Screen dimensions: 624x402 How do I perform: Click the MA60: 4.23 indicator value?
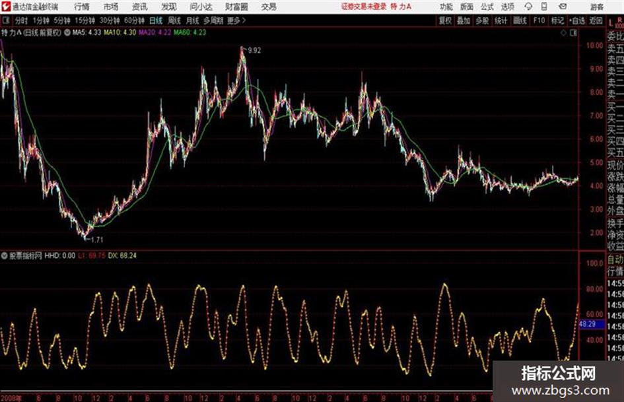coord(190,32)
